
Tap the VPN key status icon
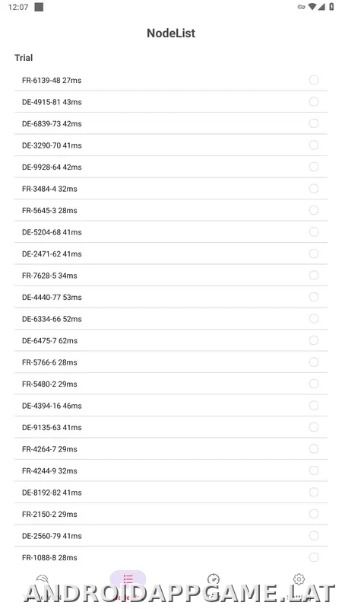301,7
